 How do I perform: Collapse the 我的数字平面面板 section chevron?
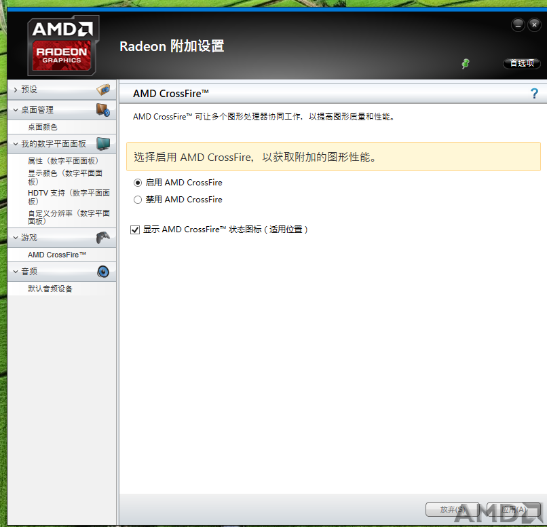pyautogui.click(x=16, y=144)
